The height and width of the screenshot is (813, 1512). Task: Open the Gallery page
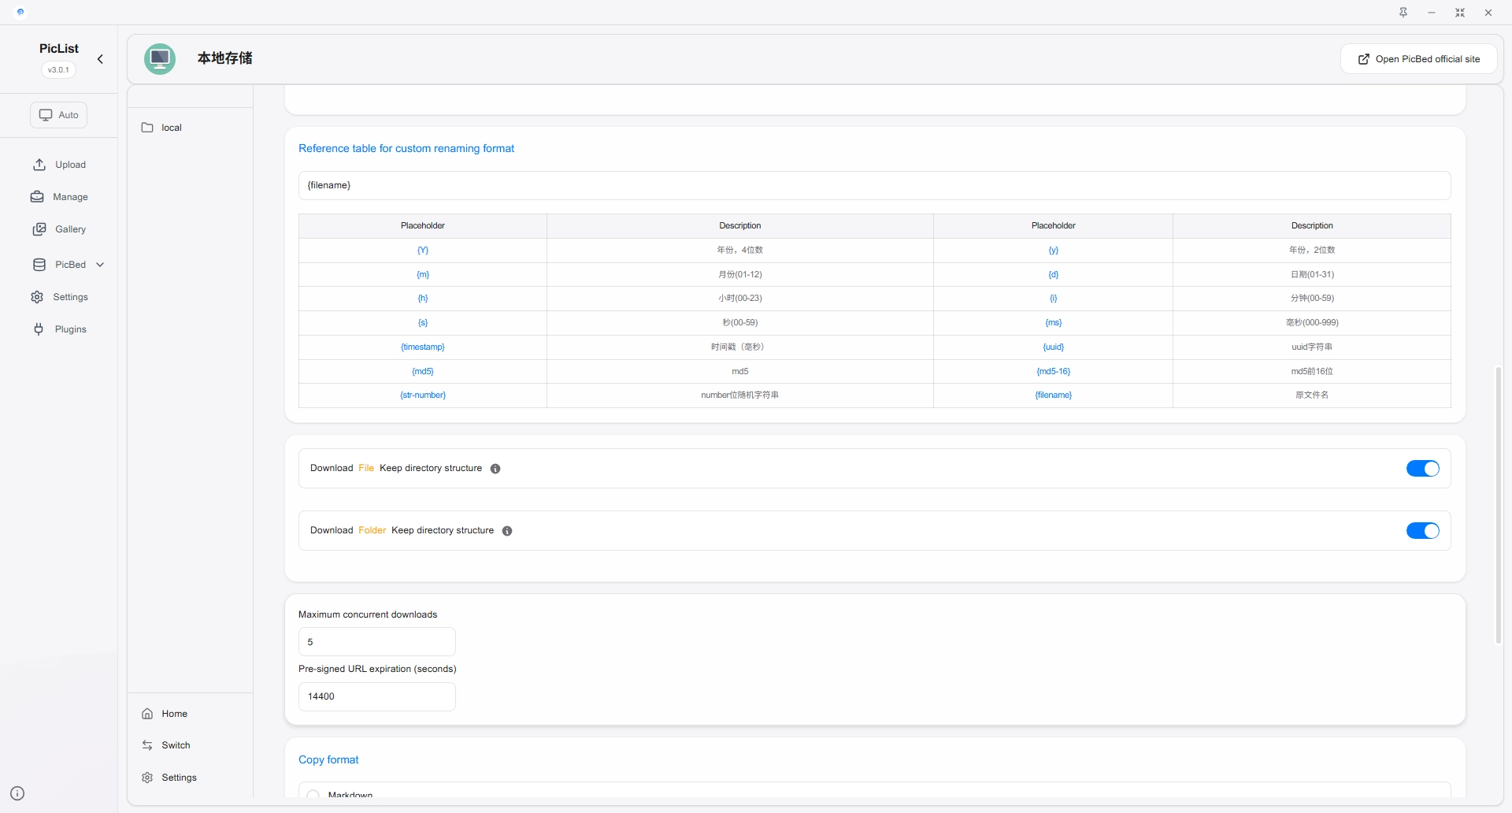[x=59, y=229]
